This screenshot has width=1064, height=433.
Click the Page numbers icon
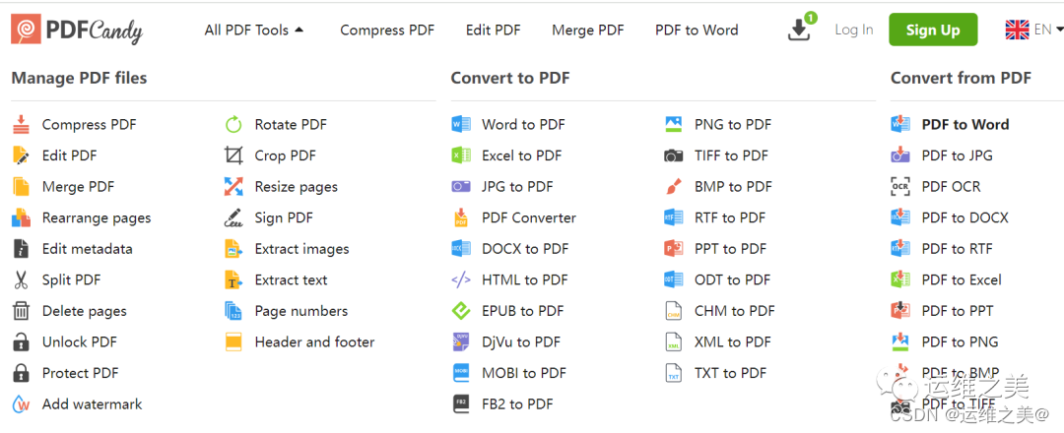233,312
